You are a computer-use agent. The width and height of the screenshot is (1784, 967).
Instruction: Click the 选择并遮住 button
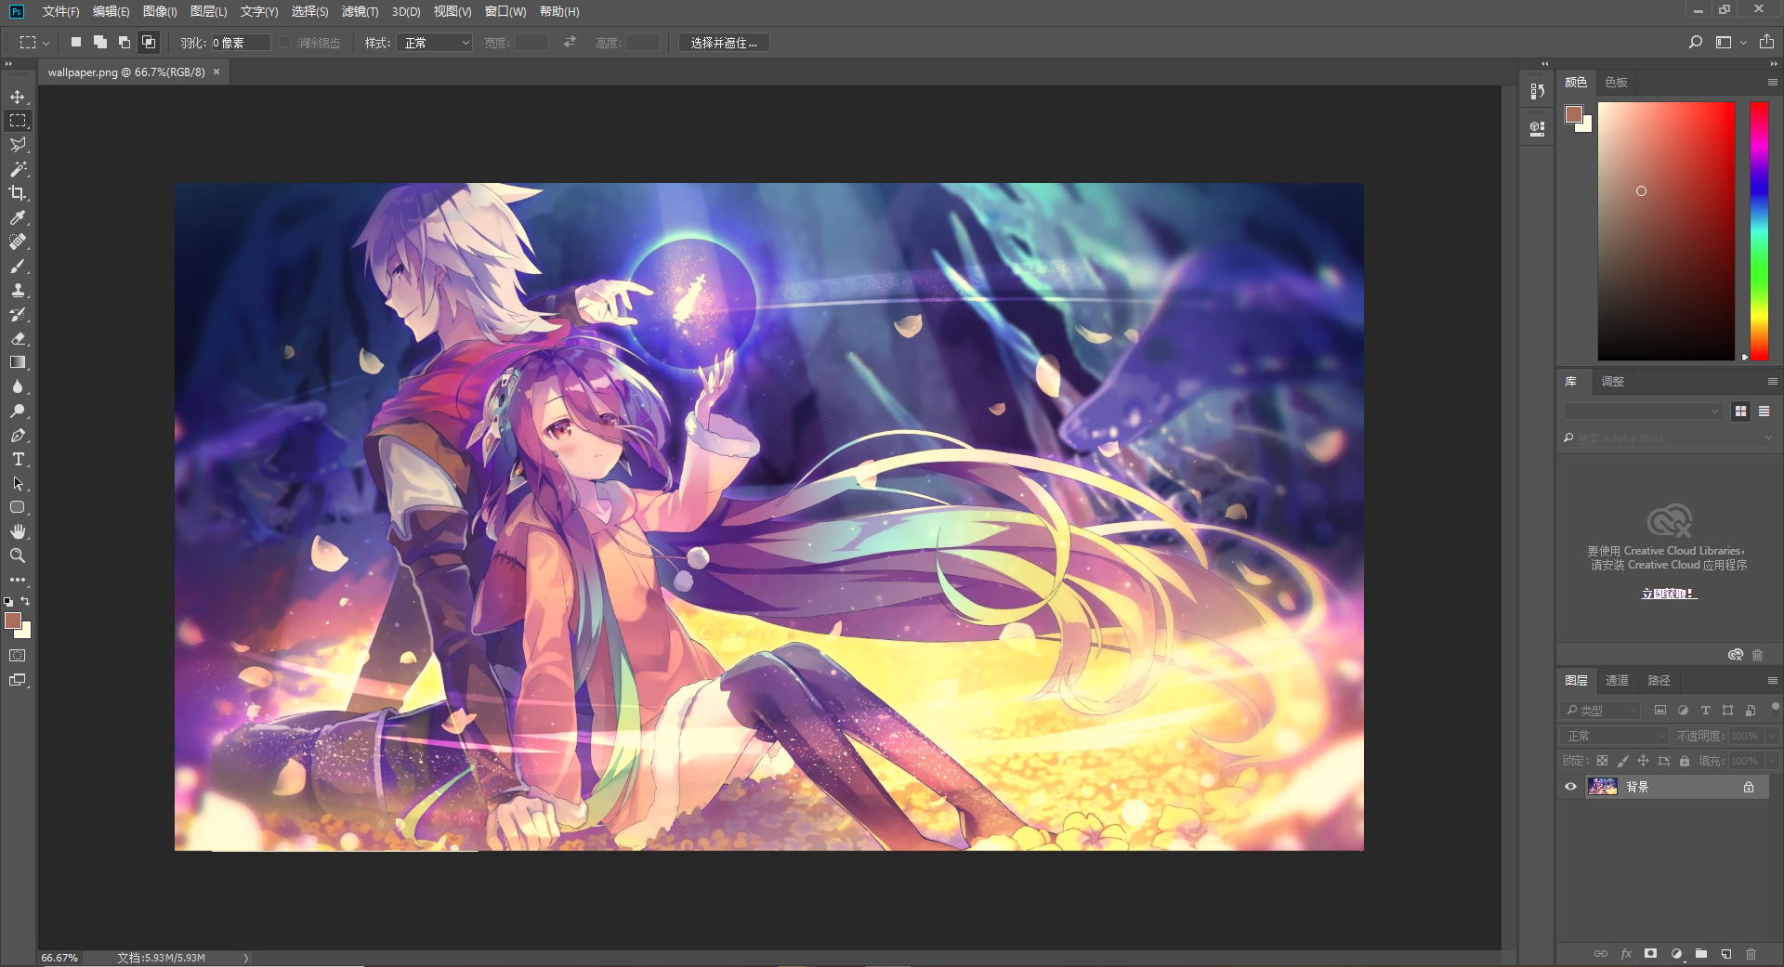point(723,43)
